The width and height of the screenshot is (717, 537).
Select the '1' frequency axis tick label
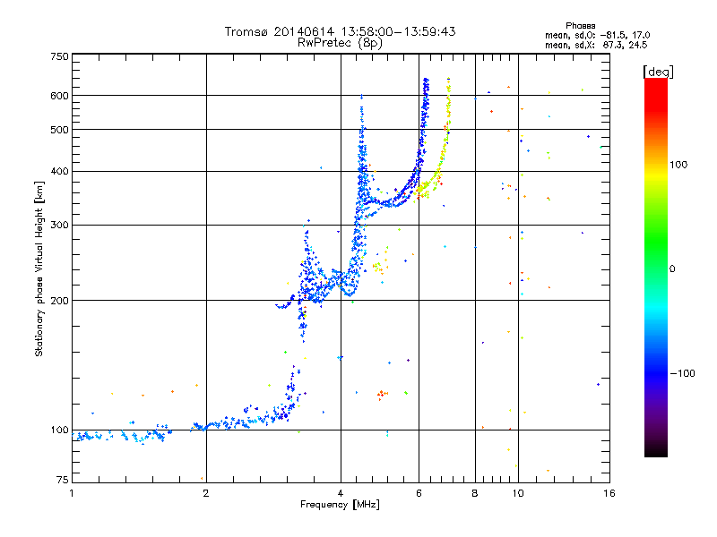coord(72,493)
